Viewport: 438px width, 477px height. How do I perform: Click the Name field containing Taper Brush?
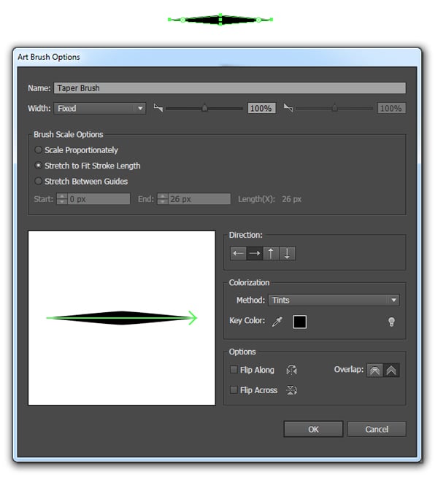tap(230, 88)
